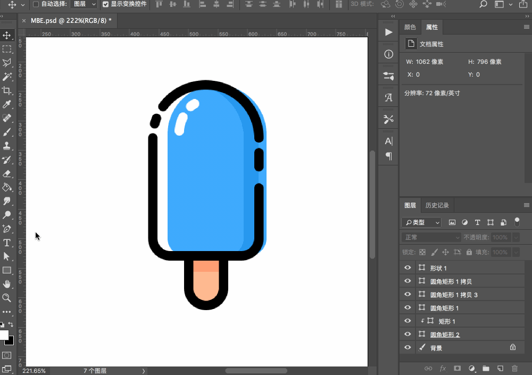Toggle the layer filter on/off switch
This screenshot has width=532, height=375.
(x=517, y=222)
